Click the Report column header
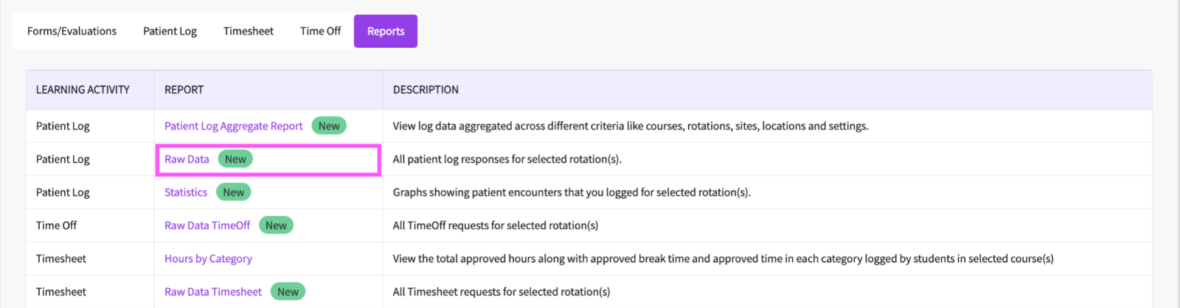 [184, 90]
